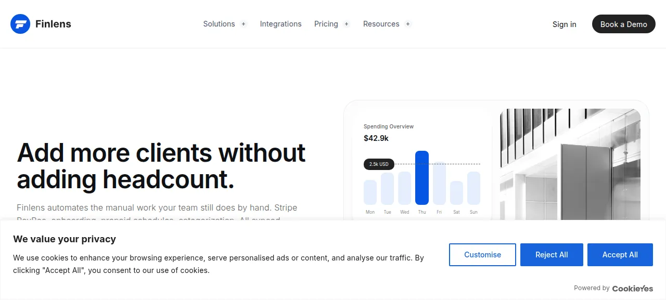The height and width of the screenshot is (300, 666).
Task: Click the Book a Demo button
Action: (x=624, y=24)
